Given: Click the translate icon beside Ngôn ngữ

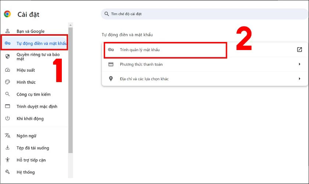Looking at the screenshot, I should [7, 136].
